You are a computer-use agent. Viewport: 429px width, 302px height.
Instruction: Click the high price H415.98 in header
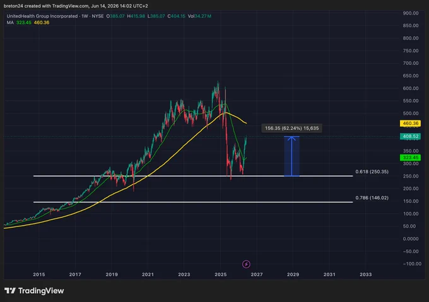[x=136, y=16]
